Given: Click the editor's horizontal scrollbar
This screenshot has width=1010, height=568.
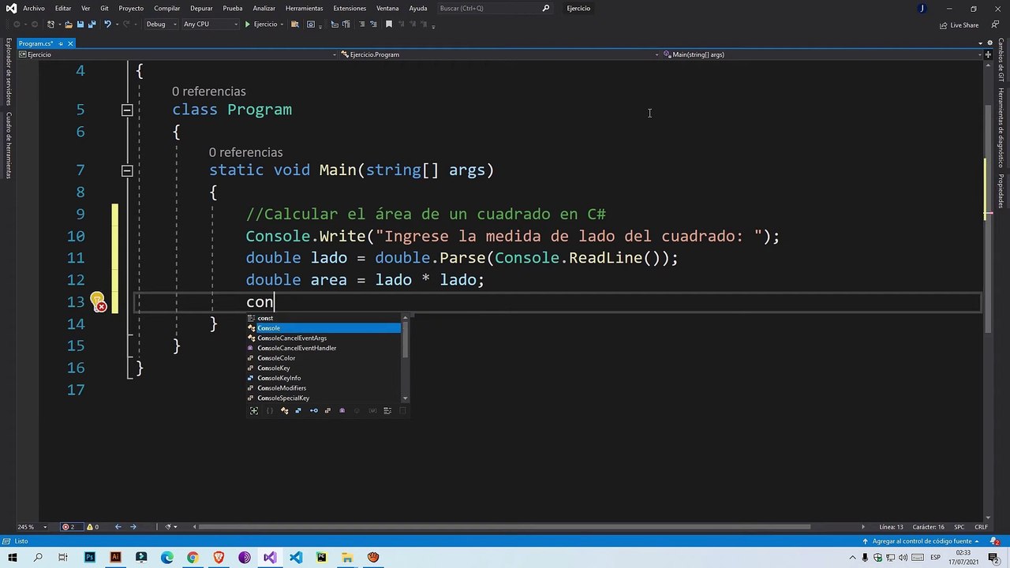Looking at the screenshot, I should pyautogui.click(x=503, y=527).
